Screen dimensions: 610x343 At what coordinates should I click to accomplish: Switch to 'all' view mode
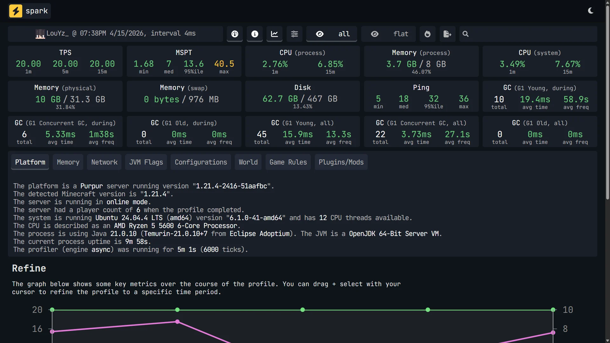332,34
